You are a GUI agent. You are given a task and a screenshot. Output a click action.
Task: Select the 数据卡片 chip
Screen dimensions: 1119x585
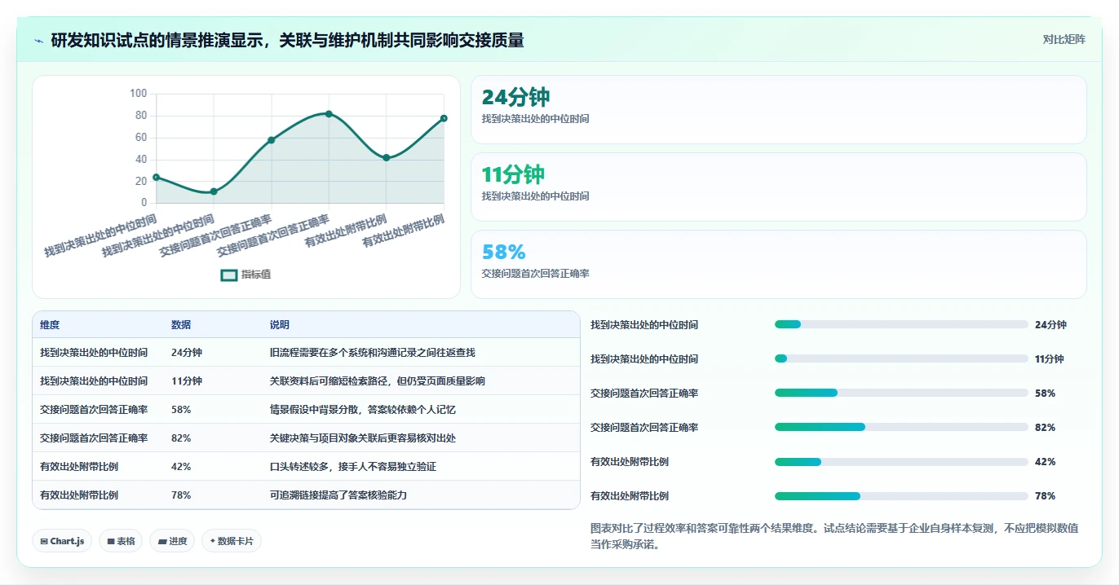[232, 541]
